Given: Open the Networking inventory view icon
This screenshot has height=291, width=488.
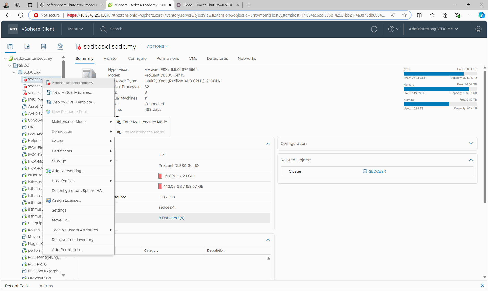Looking at the screenshot, I should [x=60, y=46].
